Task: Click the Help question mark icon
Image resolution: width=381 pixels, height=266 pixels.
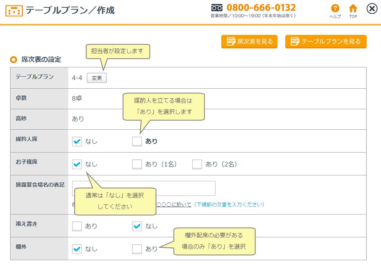Action: click(x=335, y=9)
